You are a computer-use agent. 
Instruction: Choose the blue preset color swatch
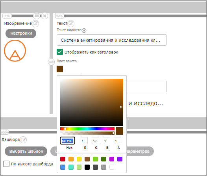(63, 167)
